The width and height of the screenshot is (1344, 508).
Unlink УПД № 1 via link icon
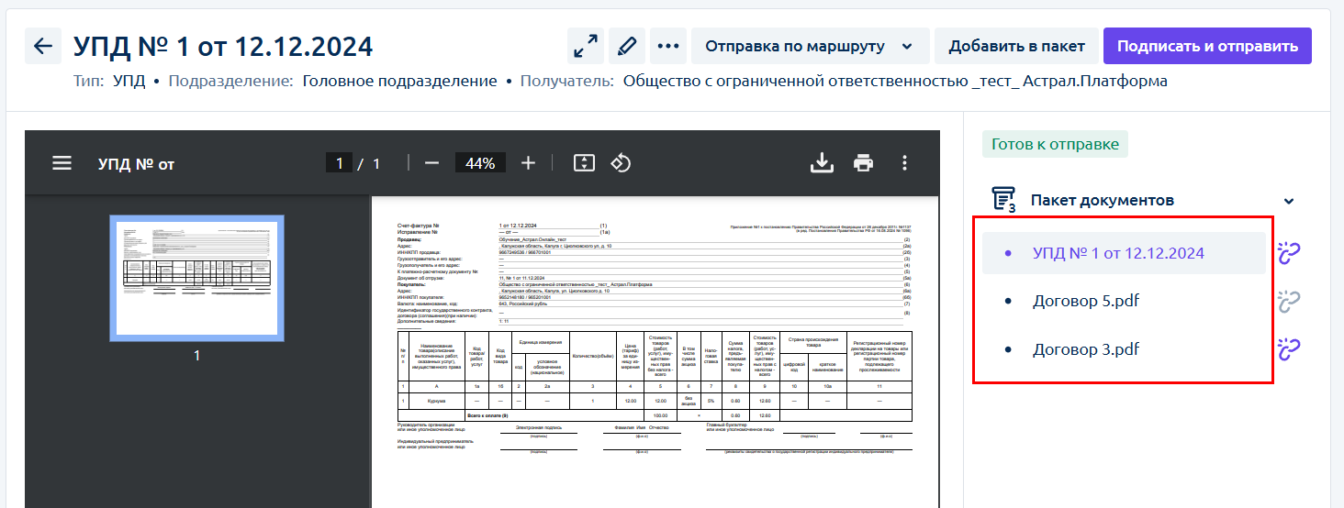[x=1290, y=252]
